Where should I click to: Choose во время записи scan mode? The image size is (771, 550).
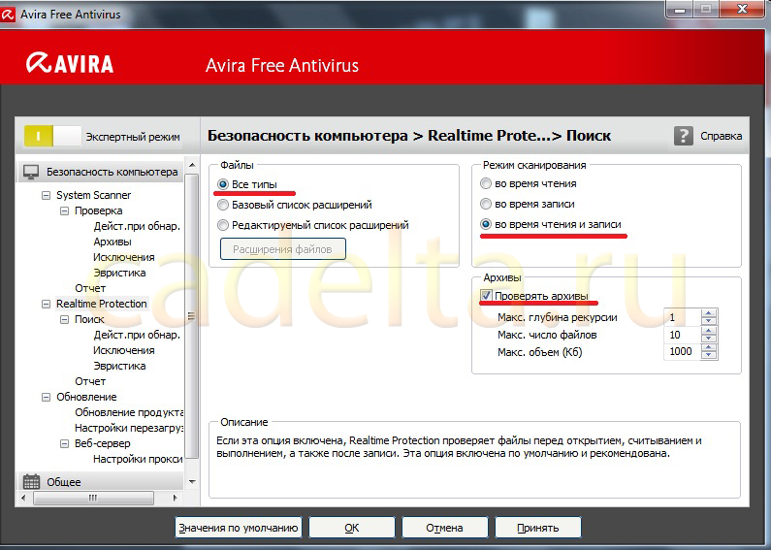[486, 204]
